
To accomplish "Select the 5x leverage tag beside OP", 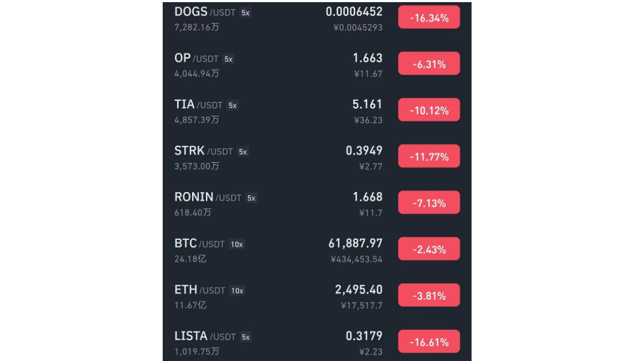I will pos(228,59).
